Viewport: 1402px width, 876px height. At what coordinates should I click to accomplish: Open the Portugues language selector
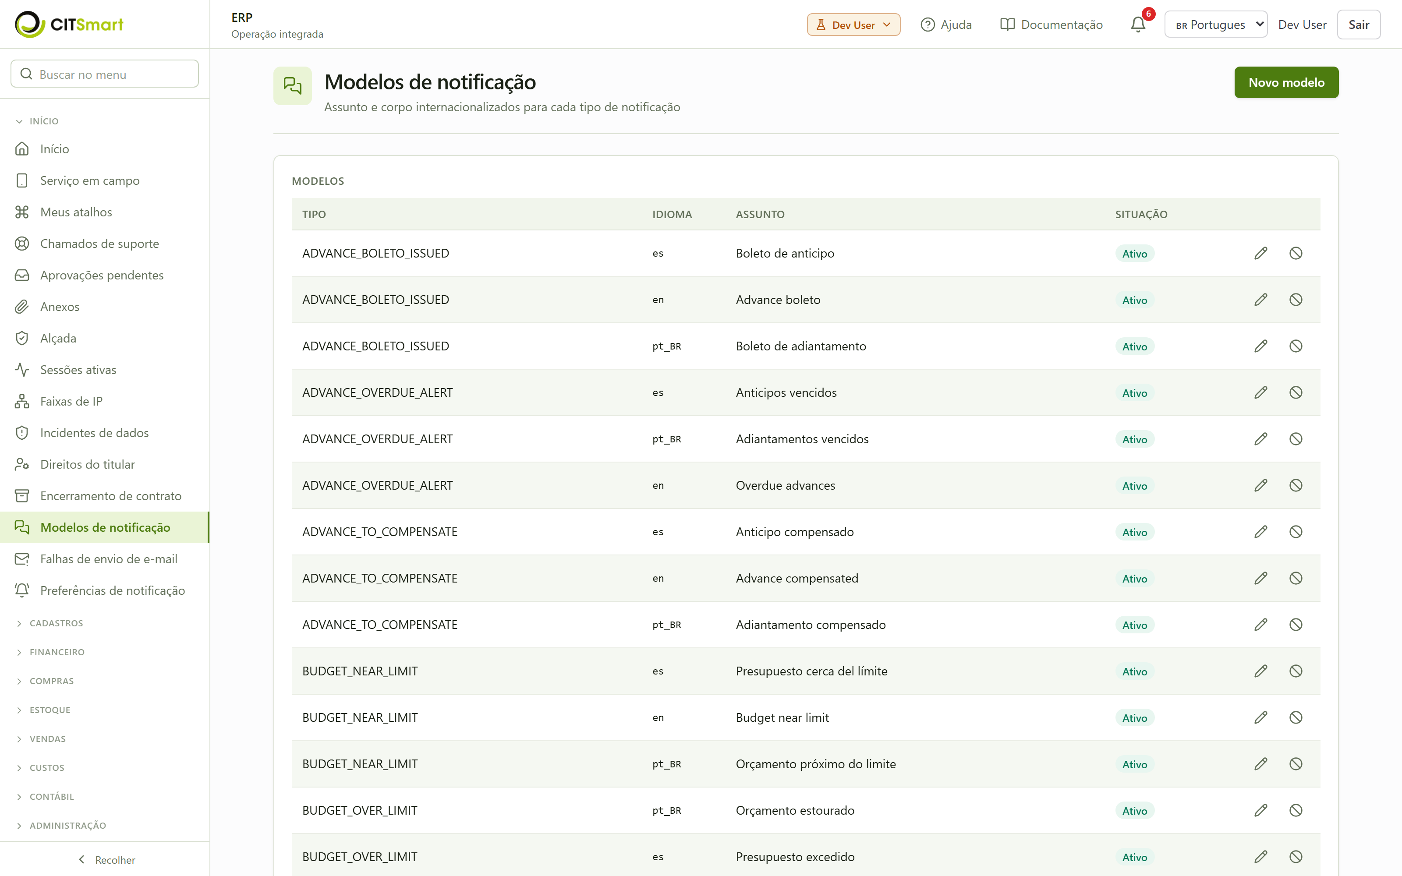1215,25
